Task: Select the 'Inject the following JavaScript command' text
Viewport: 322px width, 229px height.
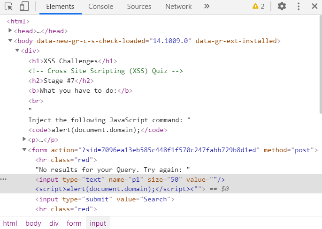Action: (x=105, y=120)
